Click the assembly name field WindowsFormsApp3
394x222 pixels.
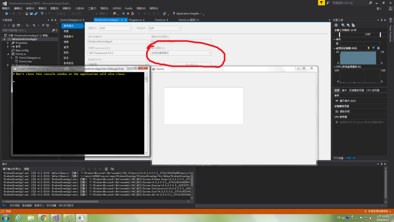pos(118,42)
